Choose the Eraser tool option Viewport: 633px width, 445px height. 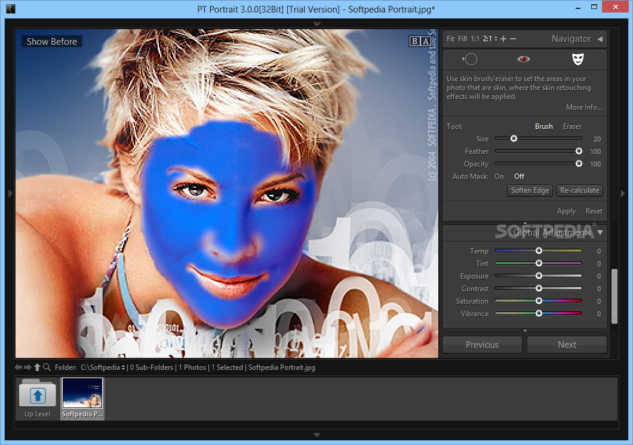point(573,126)
